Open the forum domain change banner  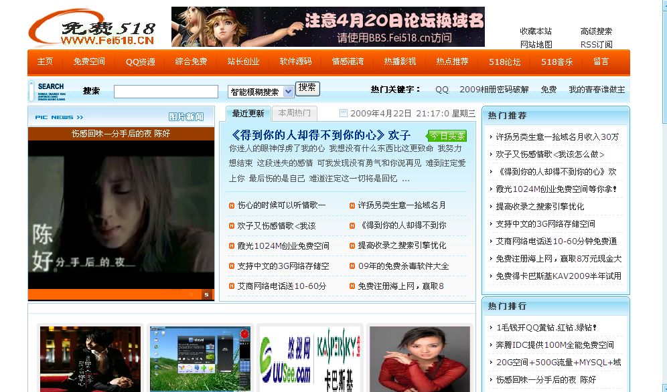click(x=328, y=27)
